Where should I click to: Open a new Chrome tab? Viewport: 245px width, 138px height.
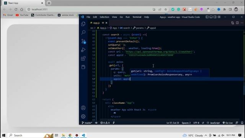pyautogui.click(x=49, y=3)
